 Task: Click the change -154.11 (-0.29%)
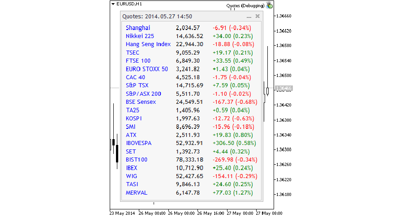(x=235, y=176)
